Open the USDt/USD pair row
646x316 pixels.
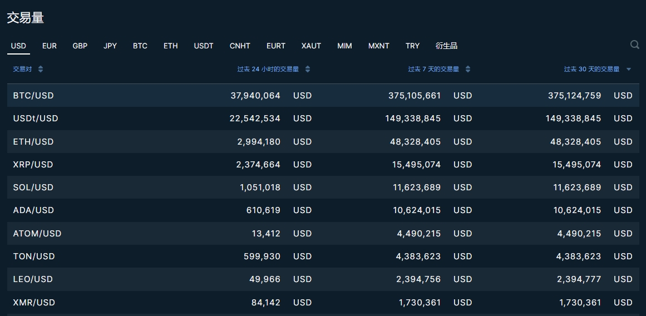pyautogui.click(x=36, y=119)
